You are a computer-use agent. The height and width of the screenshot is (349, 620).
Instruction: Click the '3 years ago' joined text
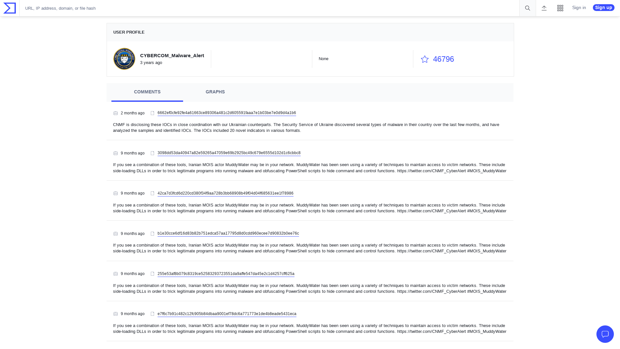pos(151,63)
